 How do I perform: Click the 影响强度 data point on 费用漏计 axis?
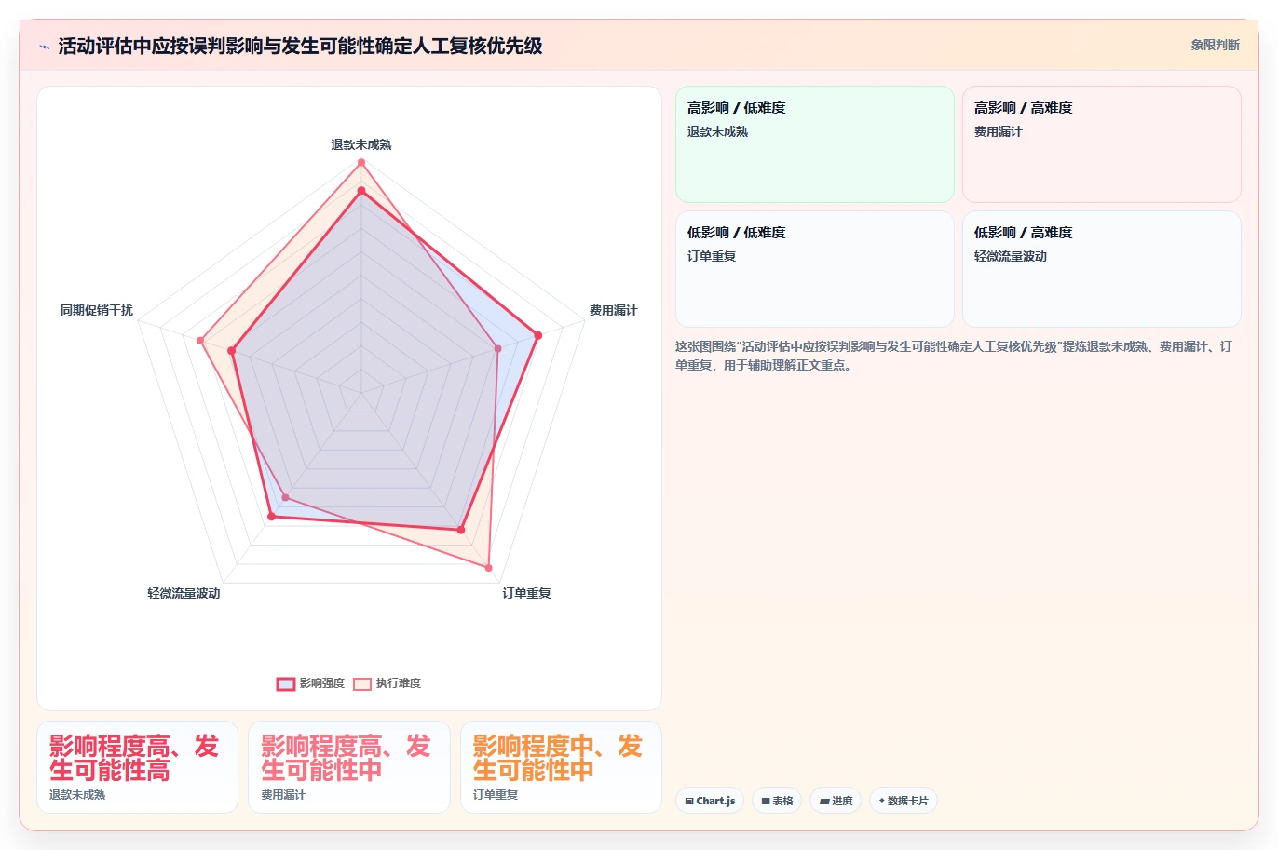[x=537, y=335]
